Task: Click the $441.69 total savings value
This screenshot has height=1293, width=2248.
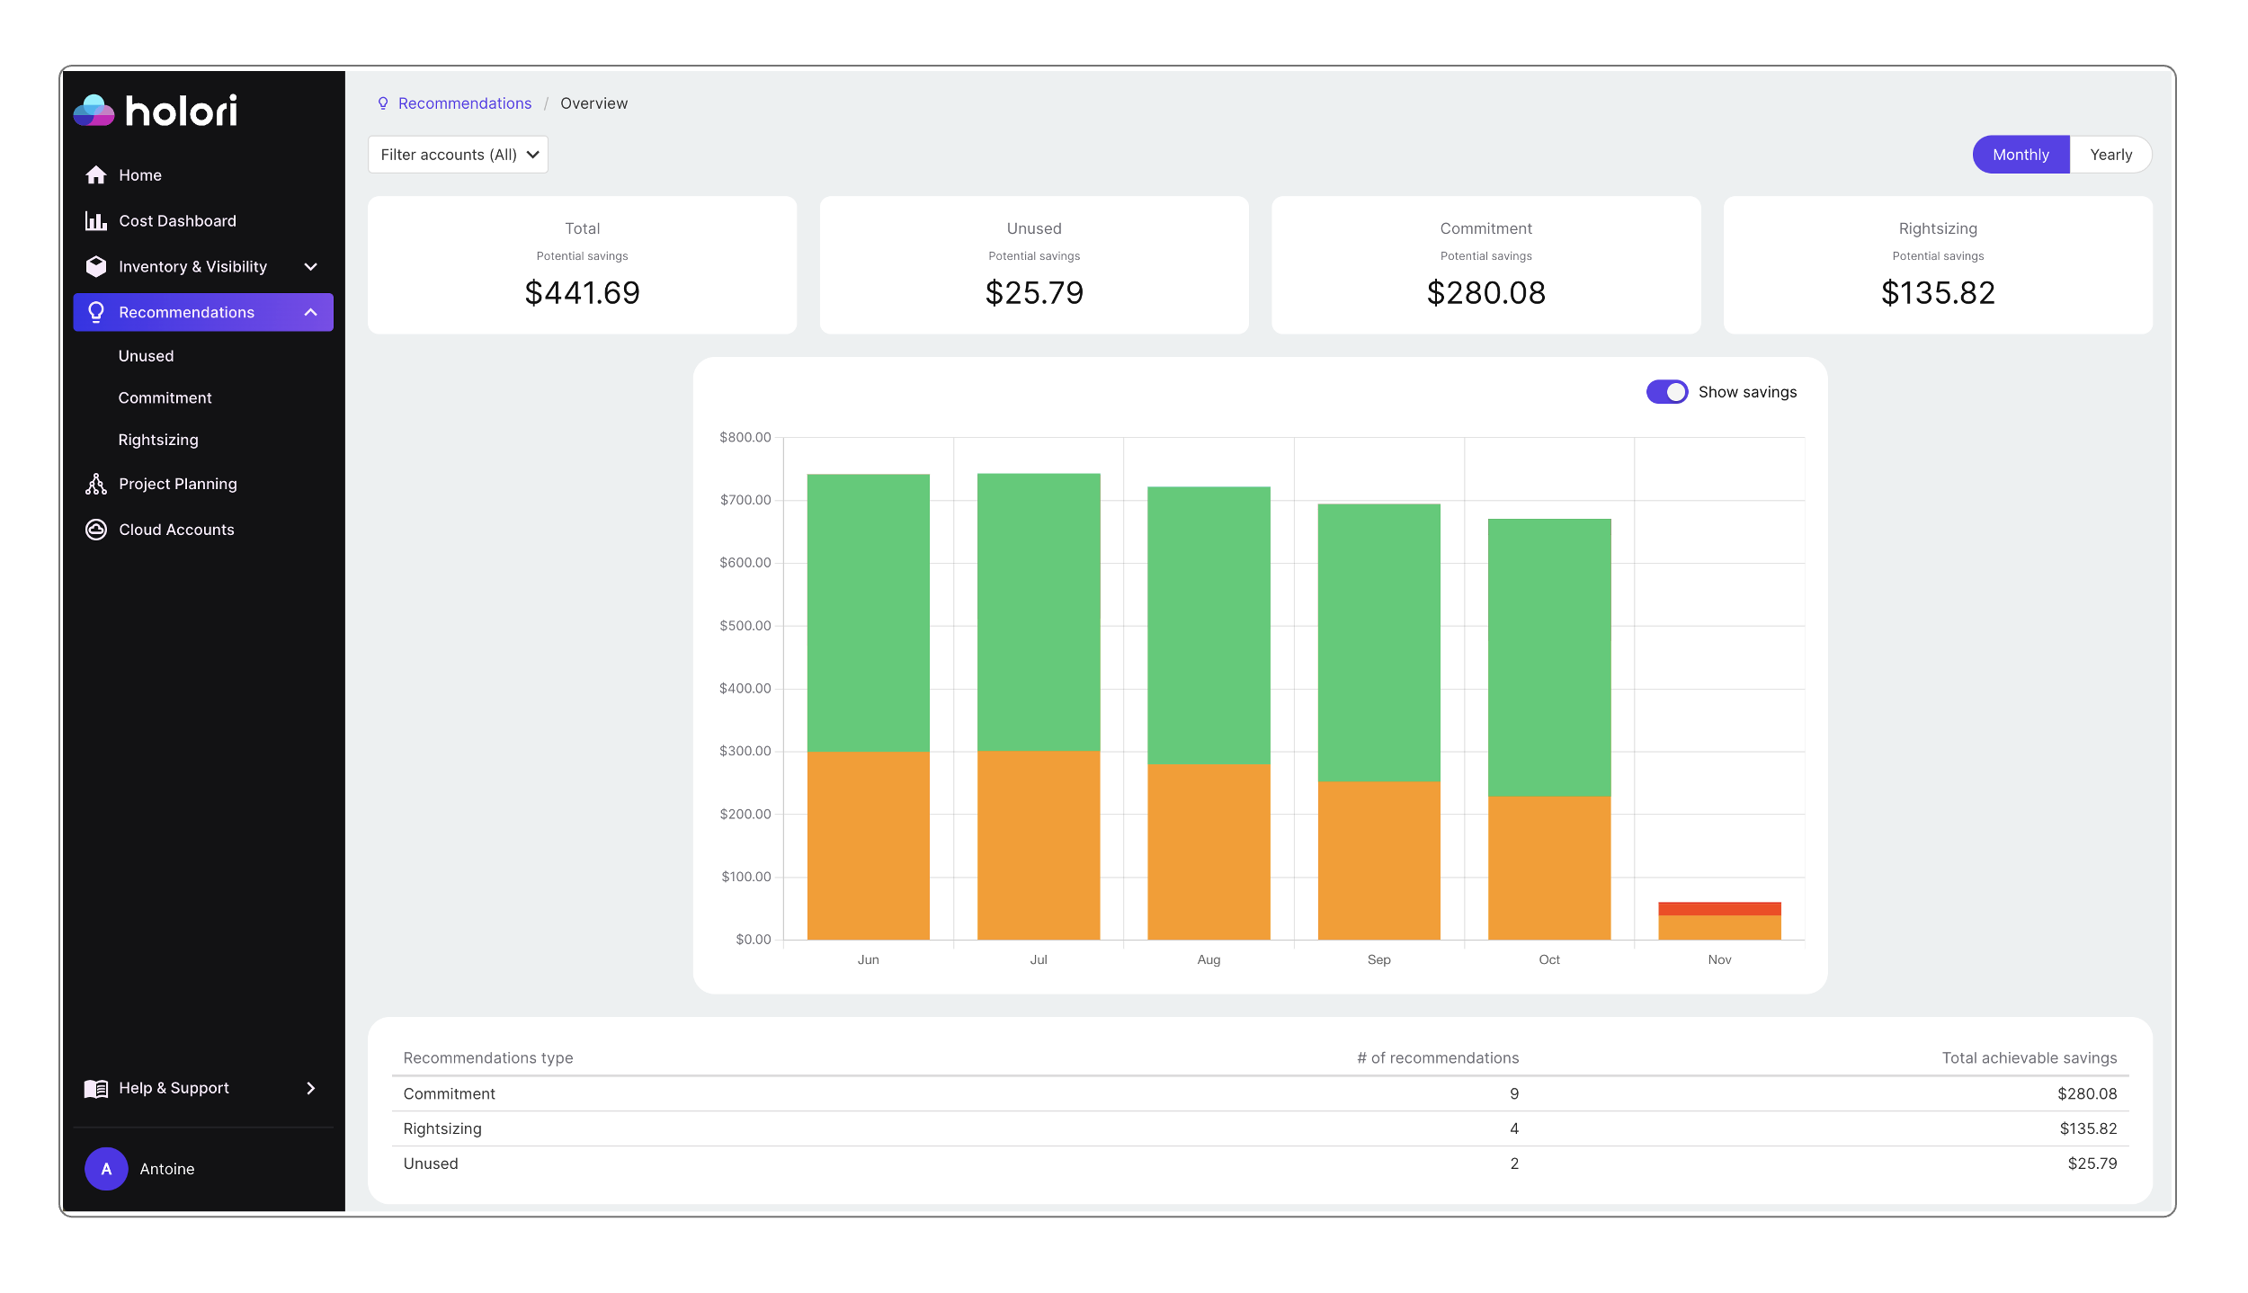Action: 583,293
